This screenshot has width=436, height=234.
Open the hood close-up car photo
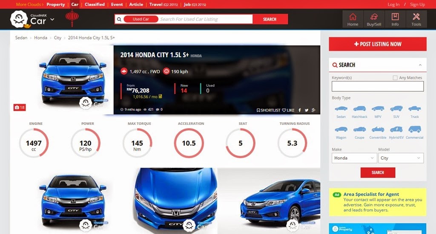[175, 200]
